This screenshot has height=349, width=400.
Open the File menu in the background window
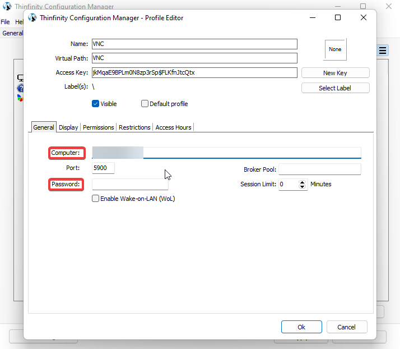[x=5, y=22]
